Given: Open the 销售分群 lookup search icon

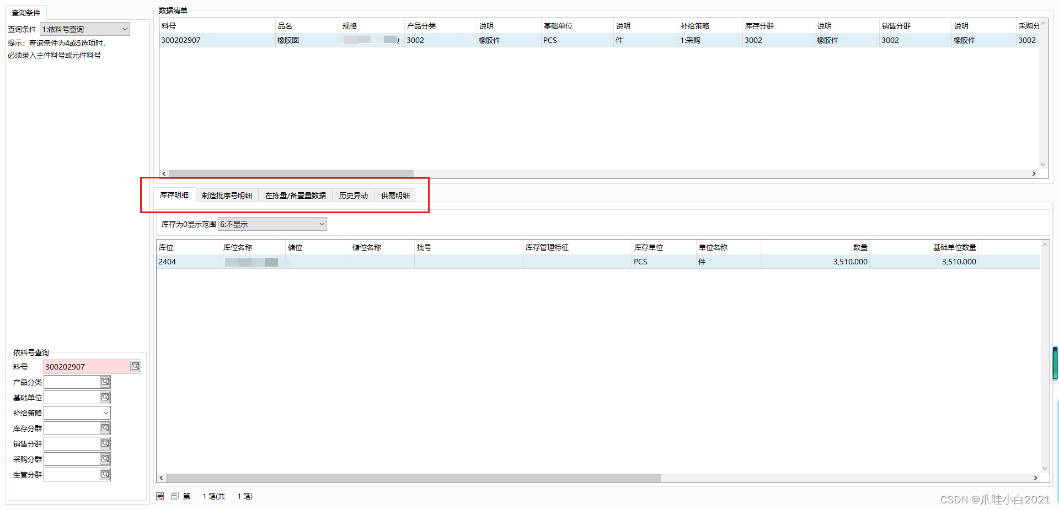Looking at the screenshot, I should pyautogui.click(x=105, y=443).
